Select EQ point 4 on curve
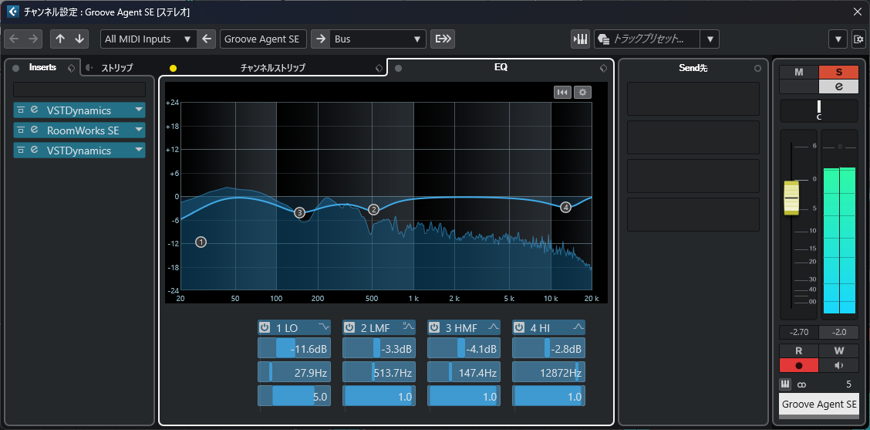This screenshot has height=430, width=870. coord(565,207)
